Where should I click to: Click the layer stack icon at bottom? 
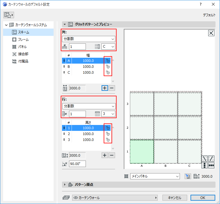[x=66, y=198]
